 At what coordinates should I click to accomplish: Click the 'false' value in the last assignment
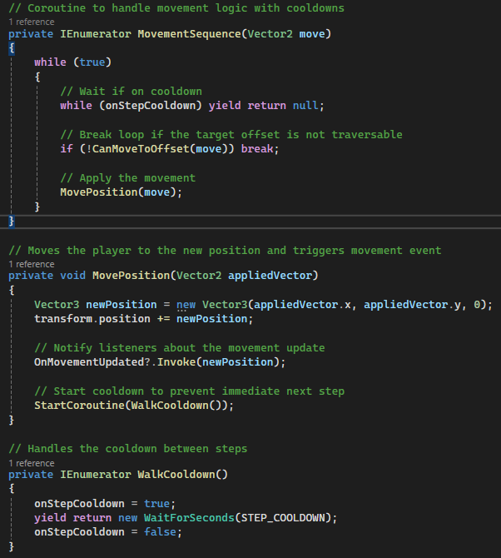(160, 532)
